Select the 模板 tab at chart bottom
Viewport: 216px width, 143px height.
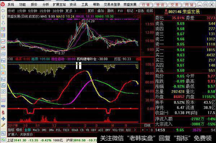pyautogui.click(x=19, y=130)
